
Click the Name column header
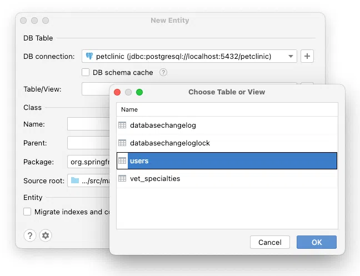pyautogui.click(x=129, y=109)
